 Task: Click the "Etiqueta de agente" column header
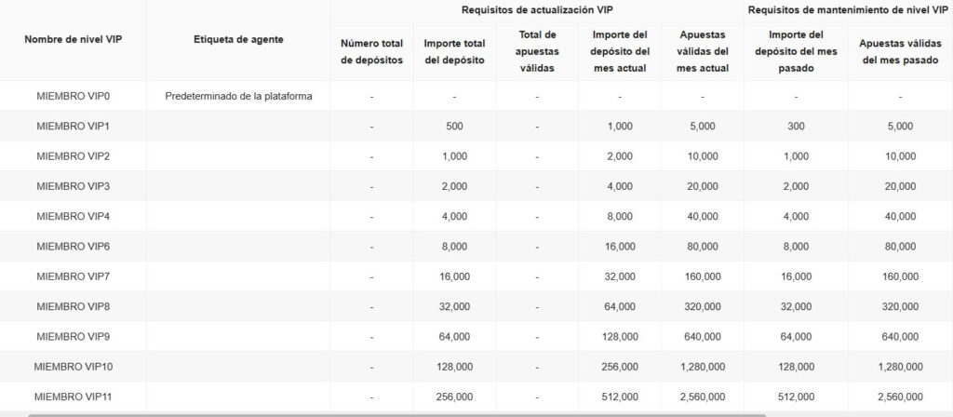click(238, 40)
